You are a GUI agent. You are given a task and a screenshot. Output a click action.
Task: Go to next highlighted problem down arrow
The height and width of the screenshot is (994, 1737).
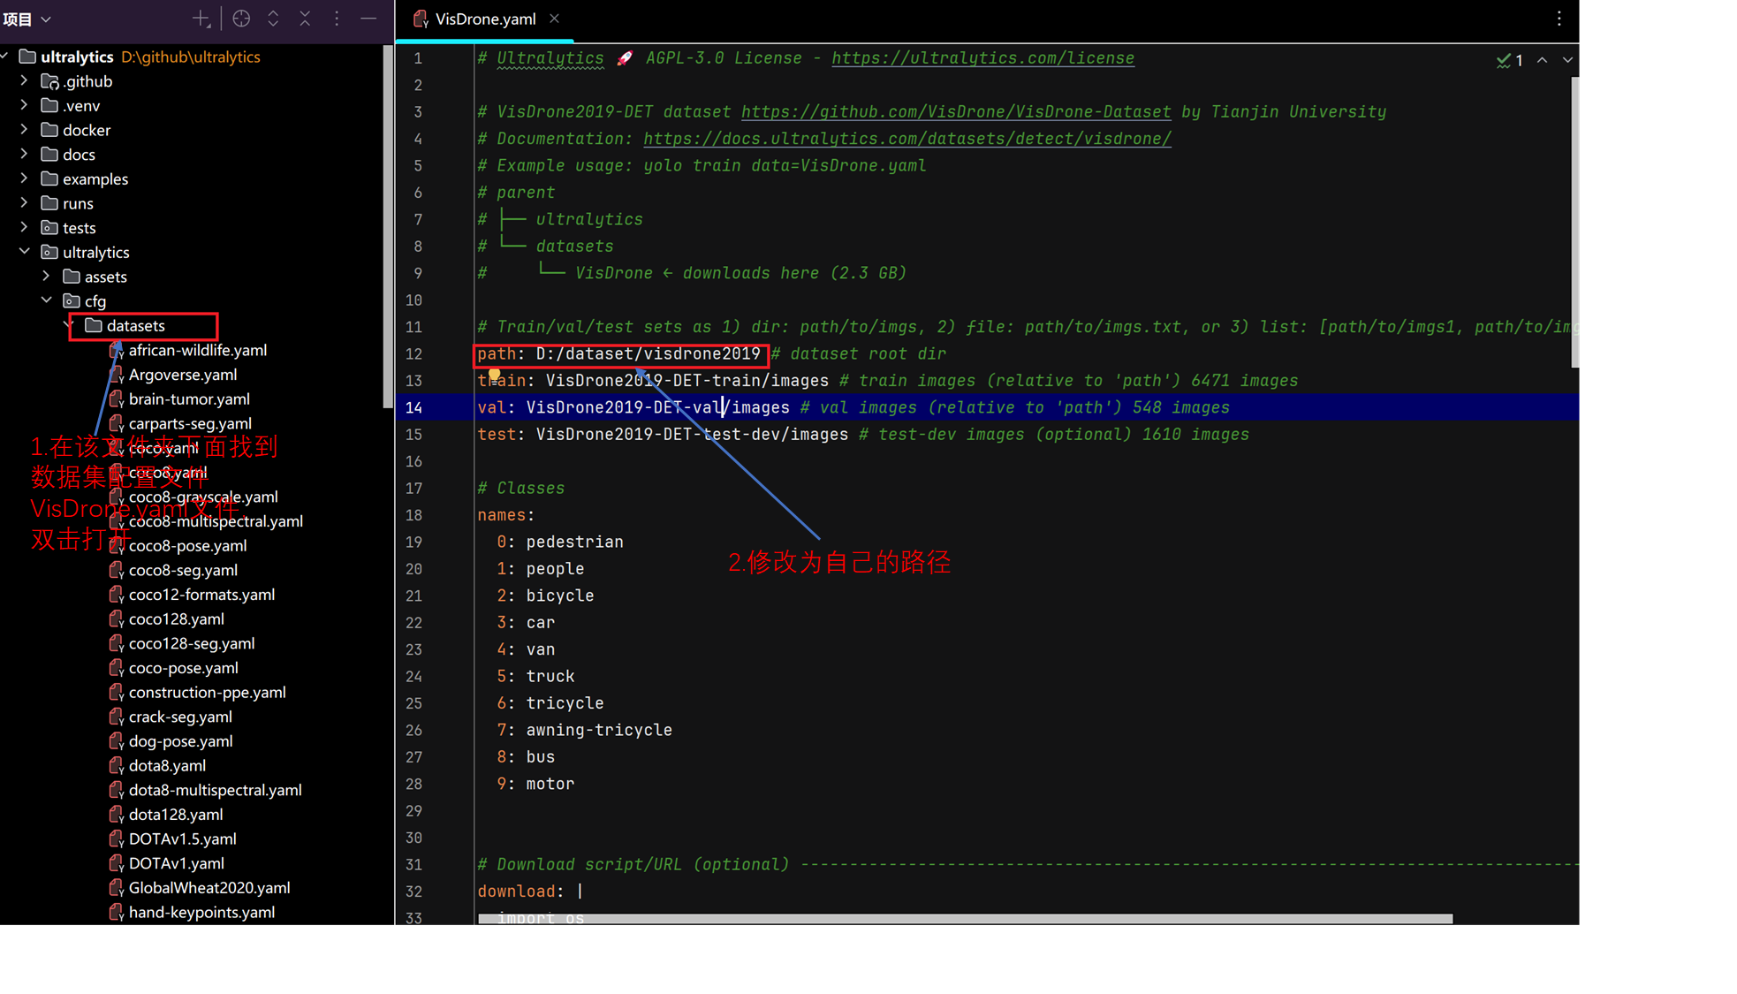coord(1567,60)
